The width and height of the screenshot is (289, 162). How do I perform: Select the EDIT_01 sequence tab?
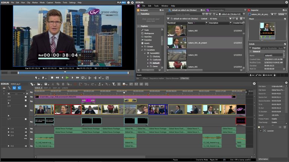click(47, 88)
